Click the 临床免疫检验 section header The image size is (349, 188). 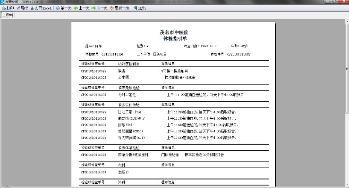click(x=129, y=88)
